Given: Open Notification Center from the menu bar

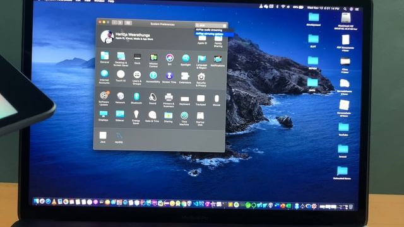Looking at the screenshot, I should [x=357, y=9].
